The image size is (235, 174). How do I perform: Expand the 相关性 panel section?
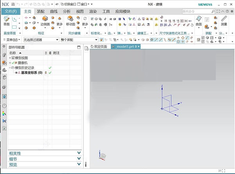79,153
